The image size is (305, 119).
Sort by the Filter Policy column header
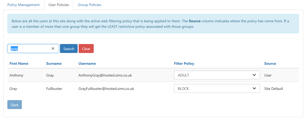[x=184, y=64]
